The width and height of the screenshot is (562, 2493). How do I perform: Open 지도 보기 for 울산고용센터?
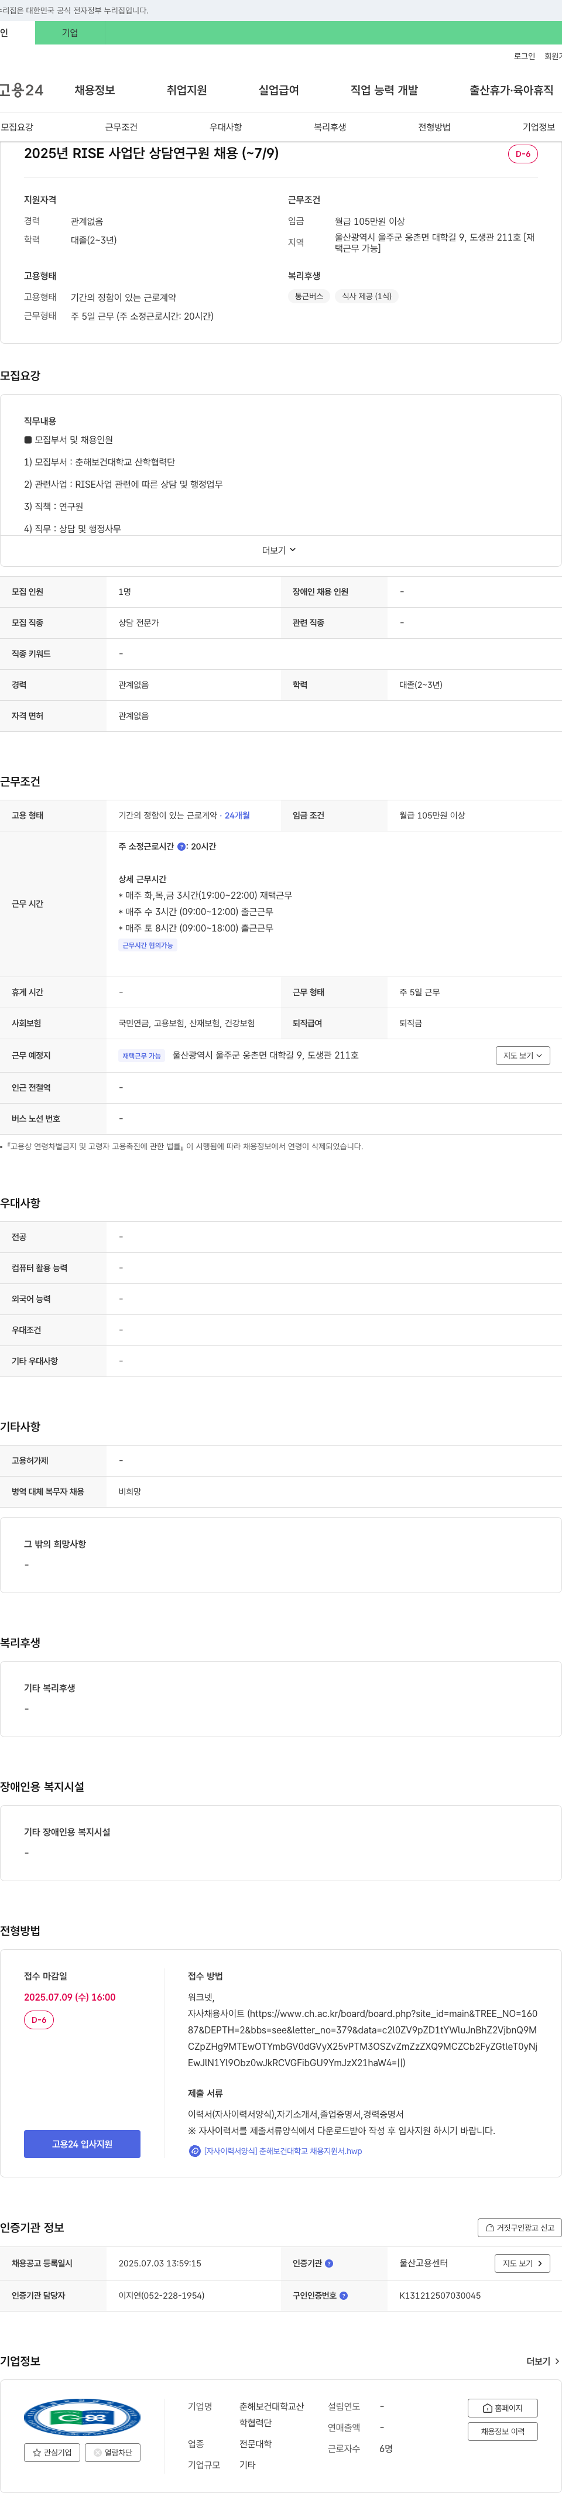click(x=522, y=2263)
